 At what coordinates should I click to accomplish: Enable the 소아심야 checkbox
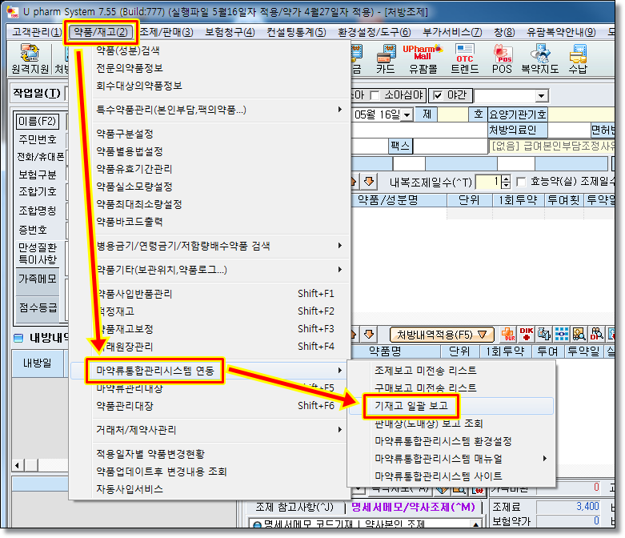(375, 94)
